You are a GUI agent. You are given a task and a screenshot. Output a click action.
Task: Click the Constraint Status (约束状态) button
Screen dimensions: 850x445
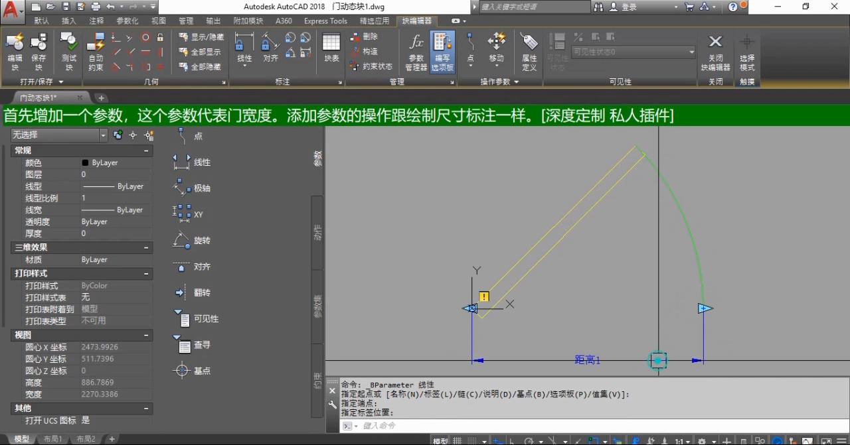372,66
